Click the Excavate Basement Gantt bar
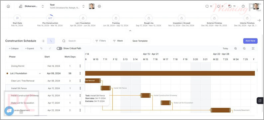Screen dimensions: 264x120 click(220, 110)
